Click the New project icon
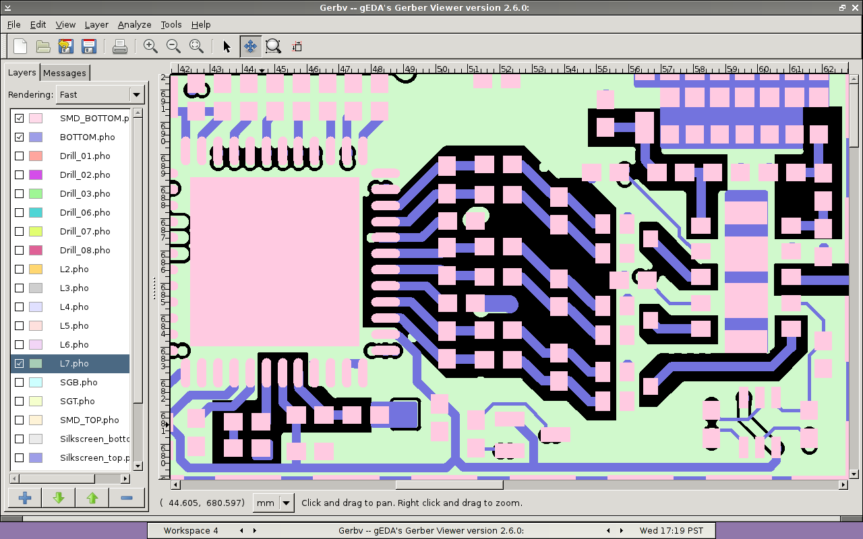Image resolution: width=863 pixels, height=539 pixels. pyautogui.click(x=20, y=46)
